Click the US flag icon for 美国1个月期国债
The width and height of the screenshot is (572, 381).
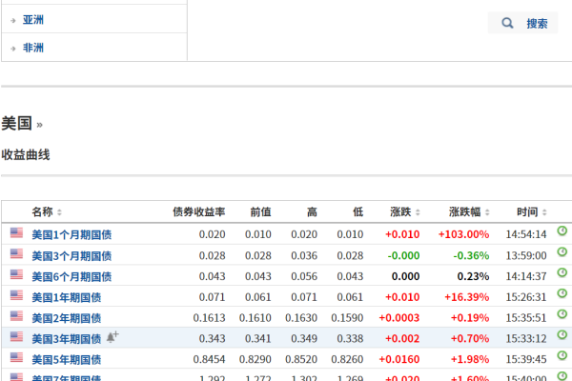tap(16, 232)
